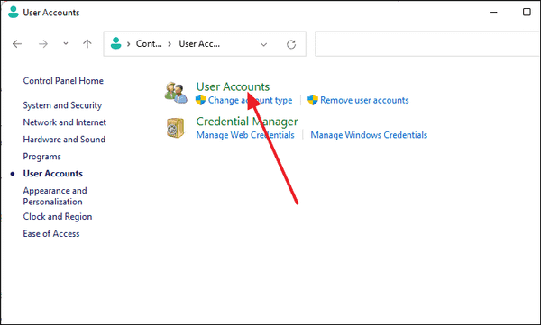541x325 pixels.
Task: Click the Forward navigation arrow
Action: 43,44
